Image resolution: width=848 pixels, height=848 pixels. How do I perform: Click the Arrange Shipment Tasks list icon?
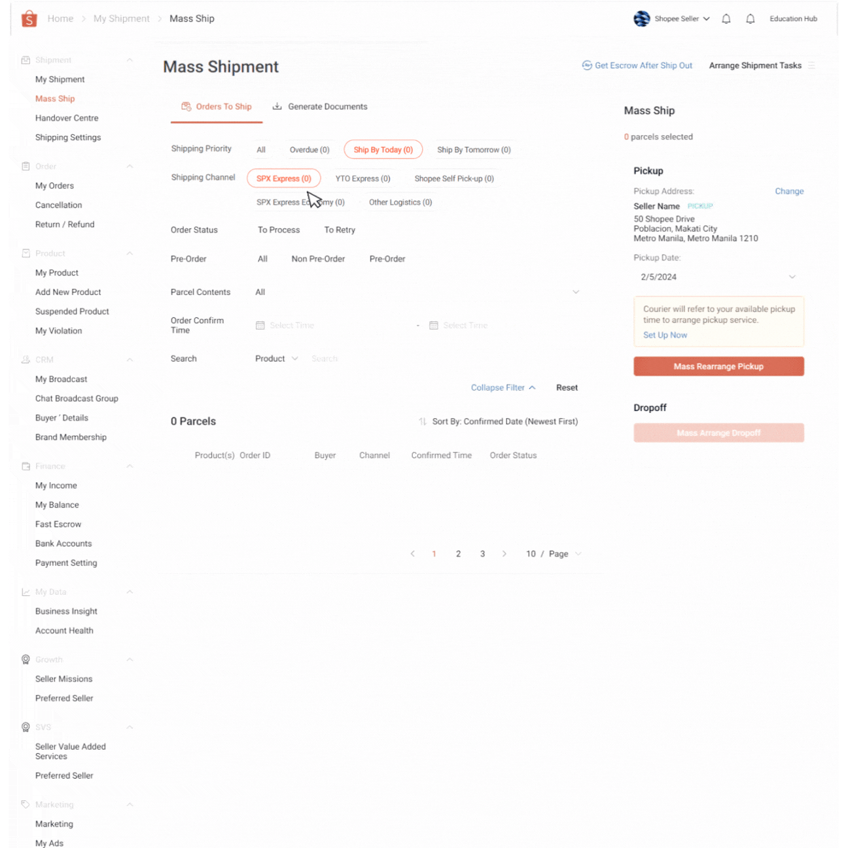[811, 65]
